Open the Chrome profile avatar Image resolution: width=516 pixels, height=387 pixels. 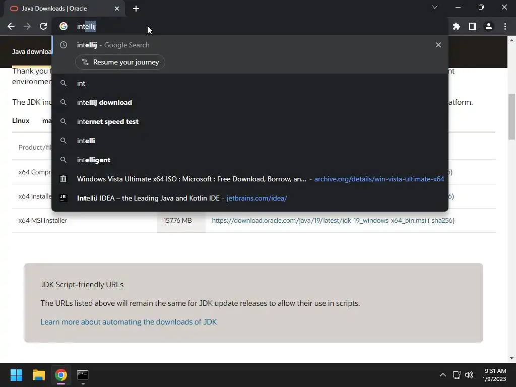pyautogui.click(x=489, y=26)
